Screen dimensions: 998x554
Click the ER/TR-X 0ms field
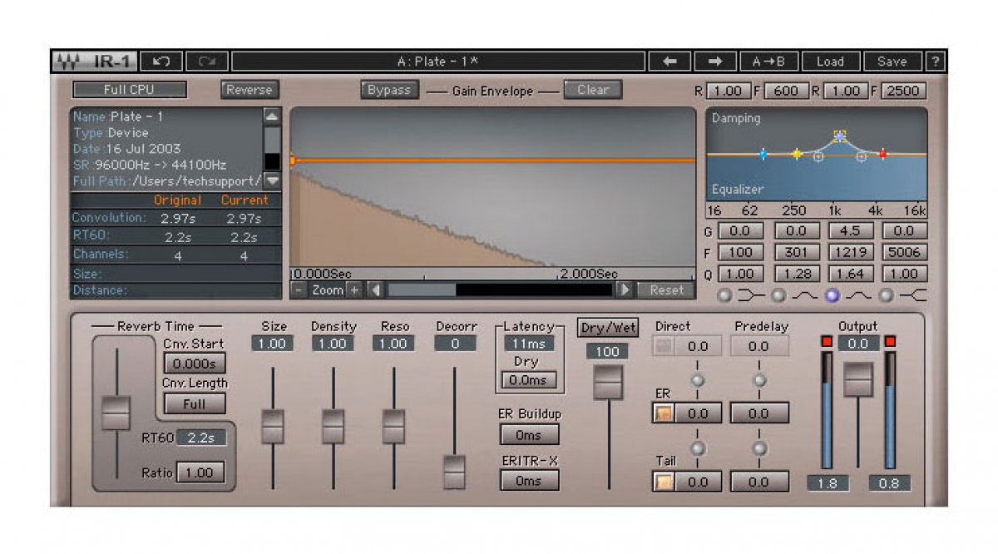pos(529,481)
